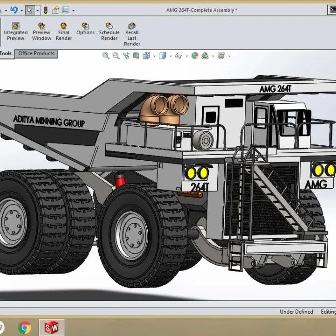Click Hide/Show Items glasses icon

click(x=179, y=56)
